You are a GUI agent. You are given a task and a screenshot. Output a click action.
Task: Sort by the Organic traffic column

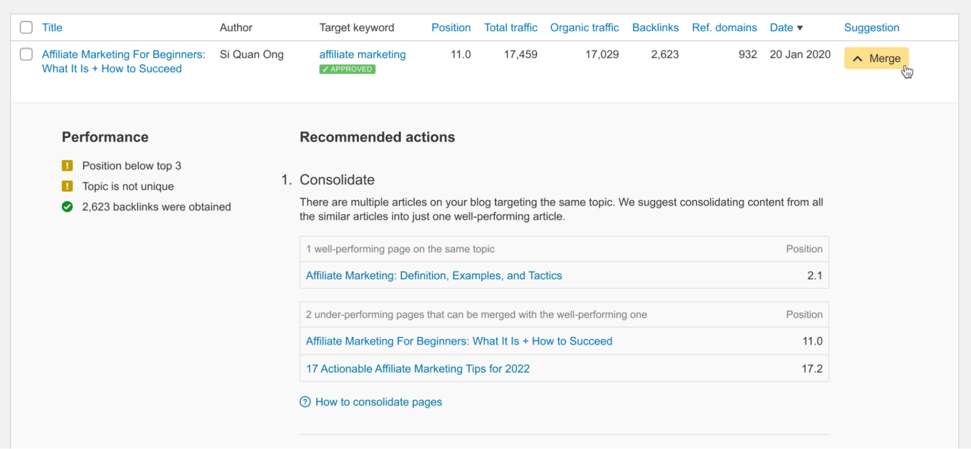(x=584, y=28)
